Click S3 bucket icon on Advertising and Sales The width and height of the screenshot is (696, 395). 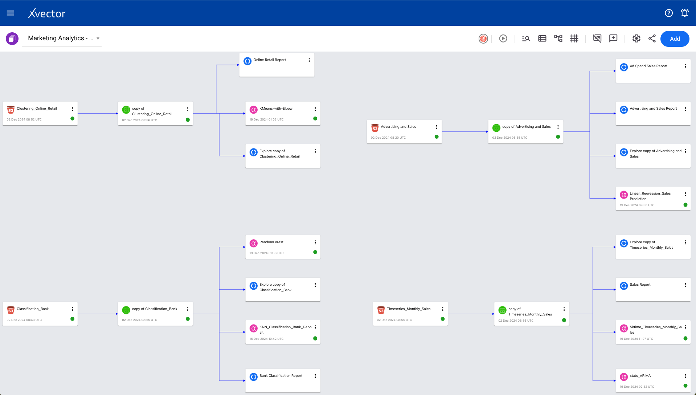click(375, 128)
